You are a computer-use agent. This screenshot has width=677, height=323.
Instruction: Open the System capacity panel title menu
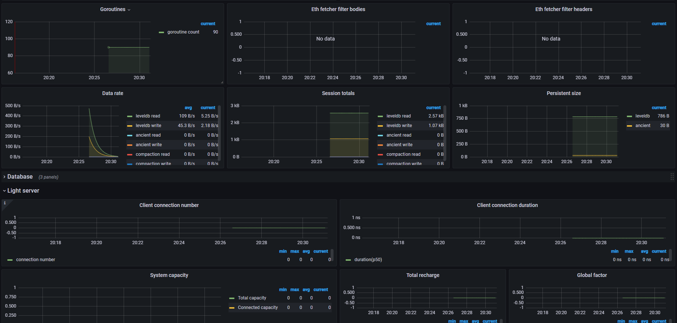pyautogui.click(x=169, y=275)
